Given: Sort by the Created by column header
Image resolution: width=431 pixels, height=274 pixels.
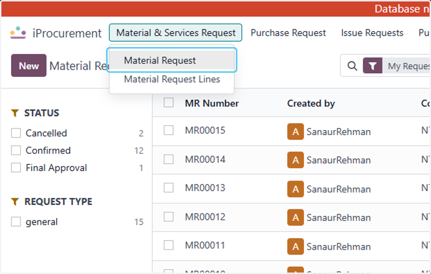Looking at the screenshot, I should (x=311, y=104).
